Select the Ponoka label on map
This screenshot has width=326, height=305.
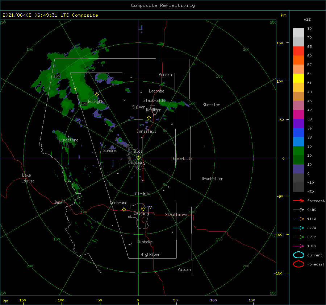tap(165, 75)
